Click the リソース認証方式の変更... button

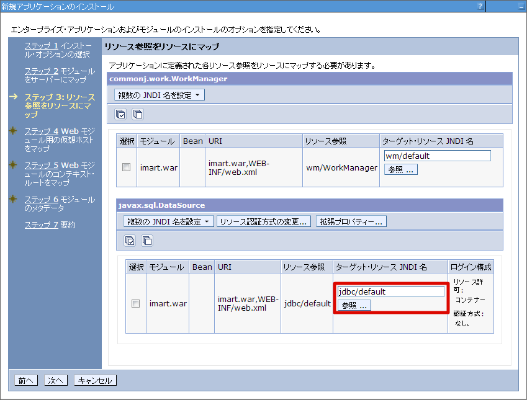coord(264,221)
